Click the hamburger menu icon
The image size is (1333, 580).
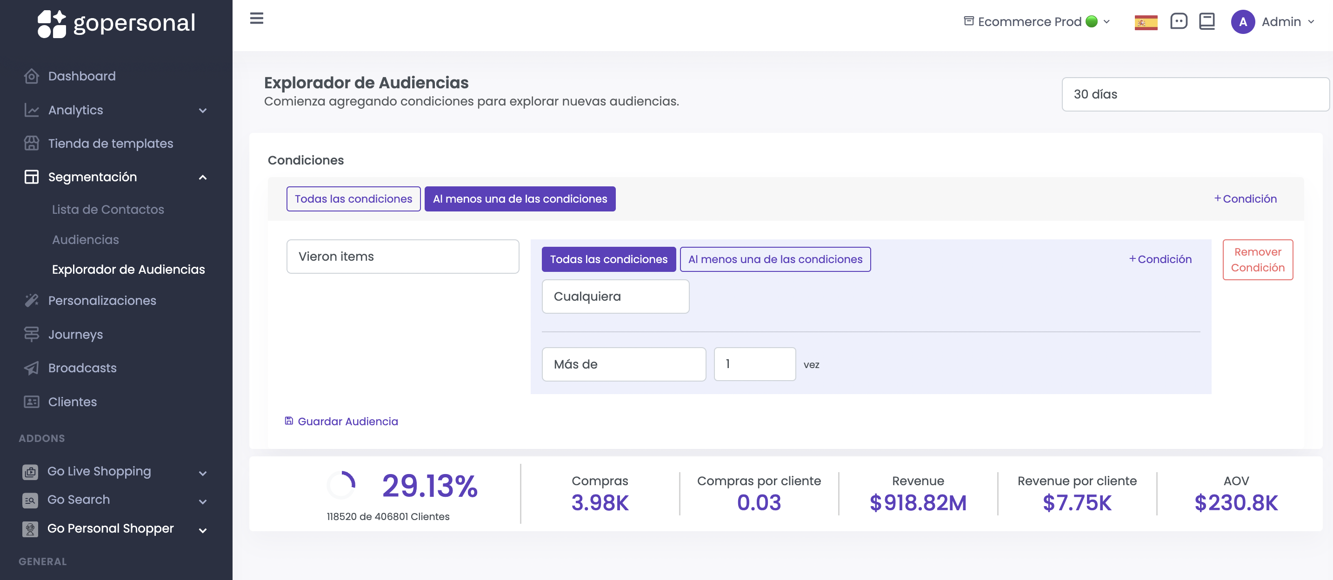[x=257, y=19]
